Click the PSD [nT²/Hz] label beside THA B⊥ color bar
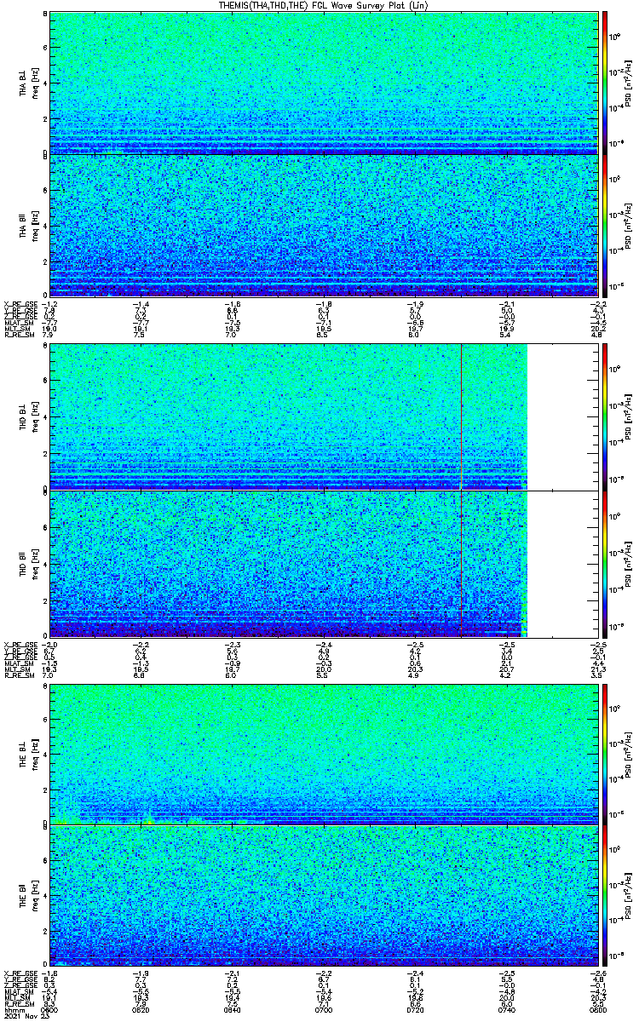This screenshot has height=1022, width=639. coord(628,83)
